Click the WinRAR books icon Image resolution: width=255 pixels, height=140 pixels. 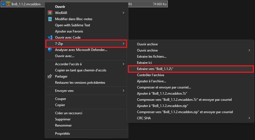50,13
